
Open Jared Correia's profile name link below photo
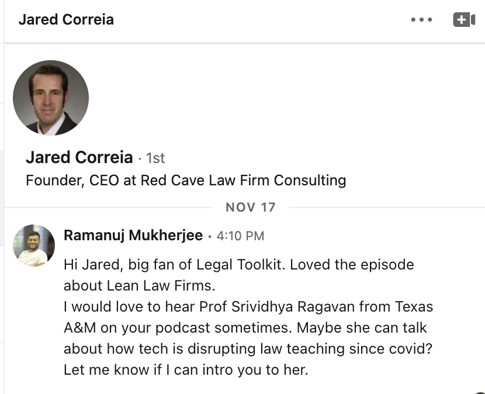[x=80, y=157]
